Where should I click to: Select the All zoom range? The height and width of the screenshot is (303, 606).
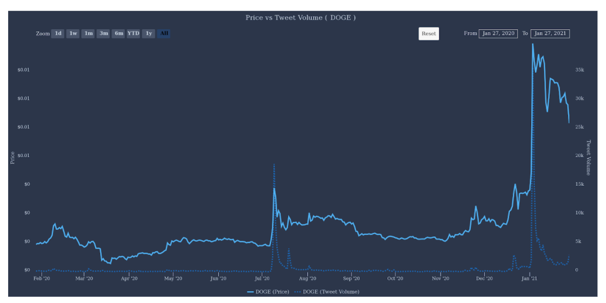coord(164,34)
